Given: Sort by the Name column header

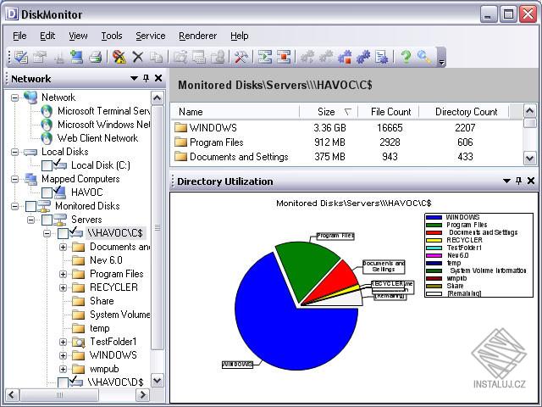Looking at the screenshot, I should [235, 112].
